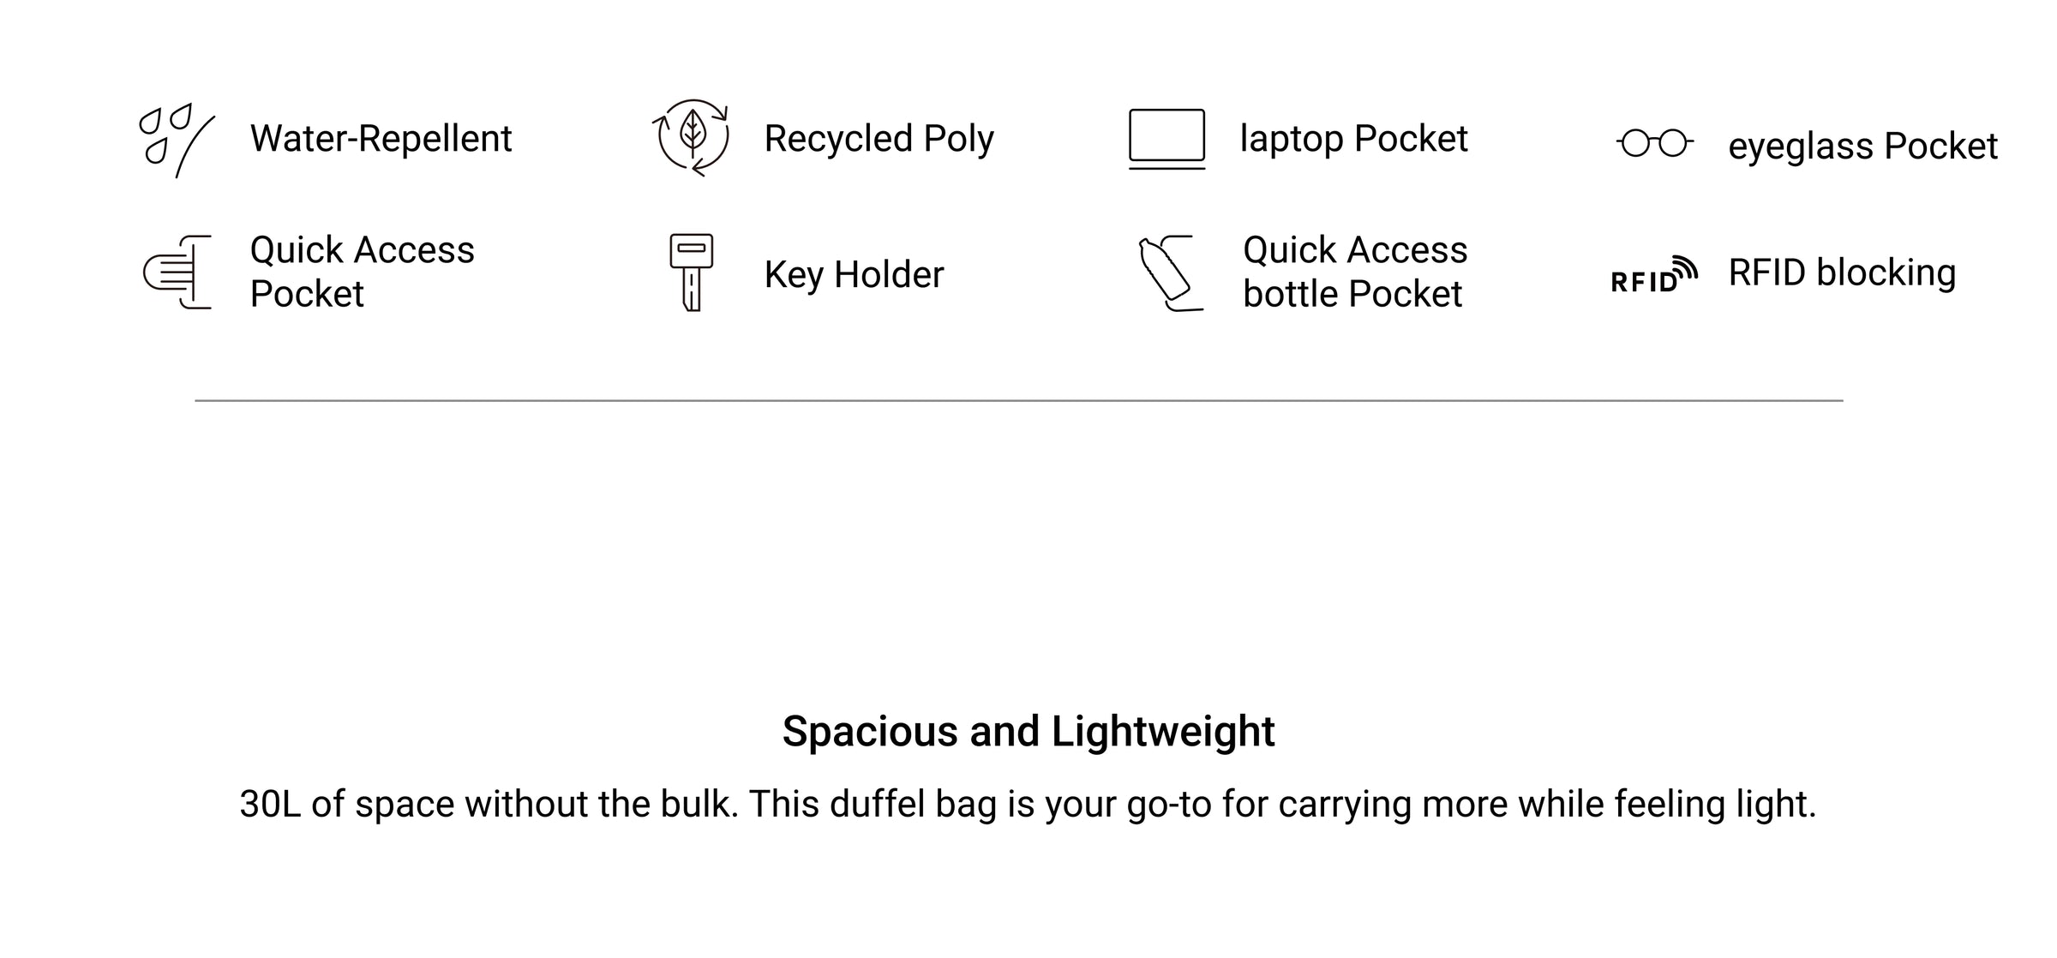Select the recycled leaf icon
Viewport: 2057px width, 958px height.
tap(691, 138)
